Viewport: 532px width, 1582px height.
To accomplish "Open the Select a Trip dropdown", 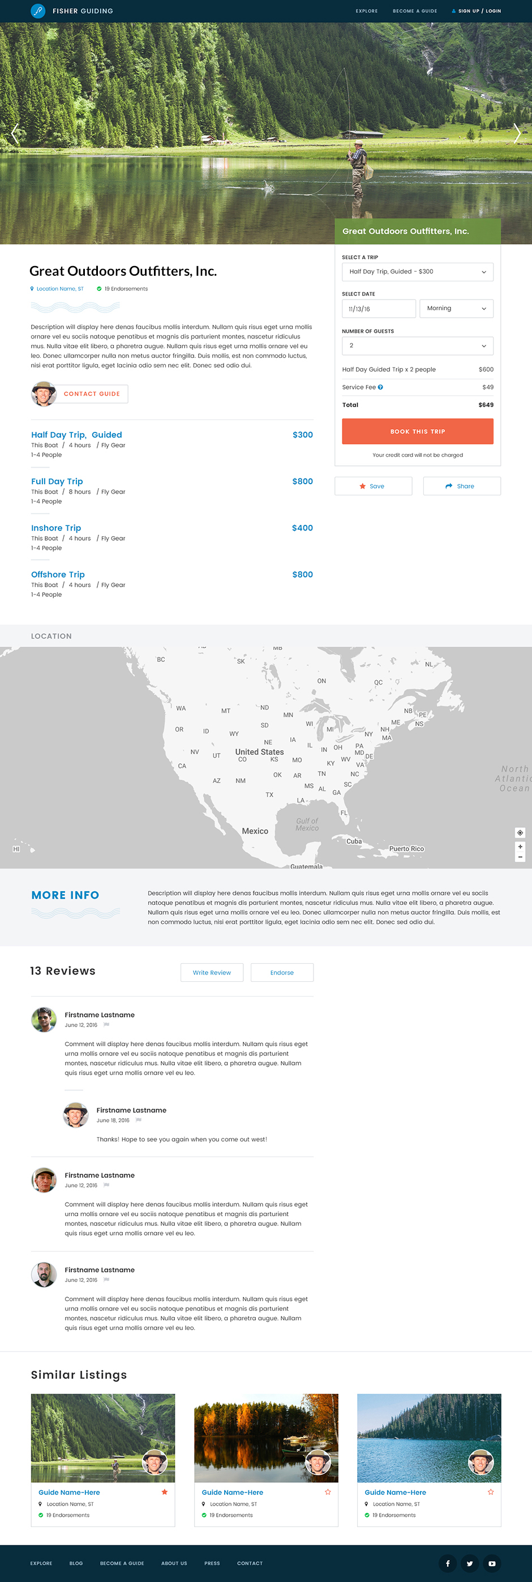I will pyautogui.click(x=417, y=272).
